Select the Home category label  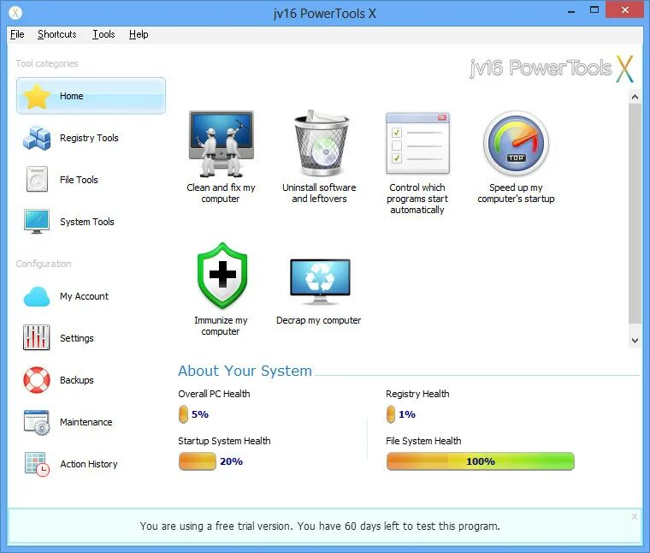point(71,96)
